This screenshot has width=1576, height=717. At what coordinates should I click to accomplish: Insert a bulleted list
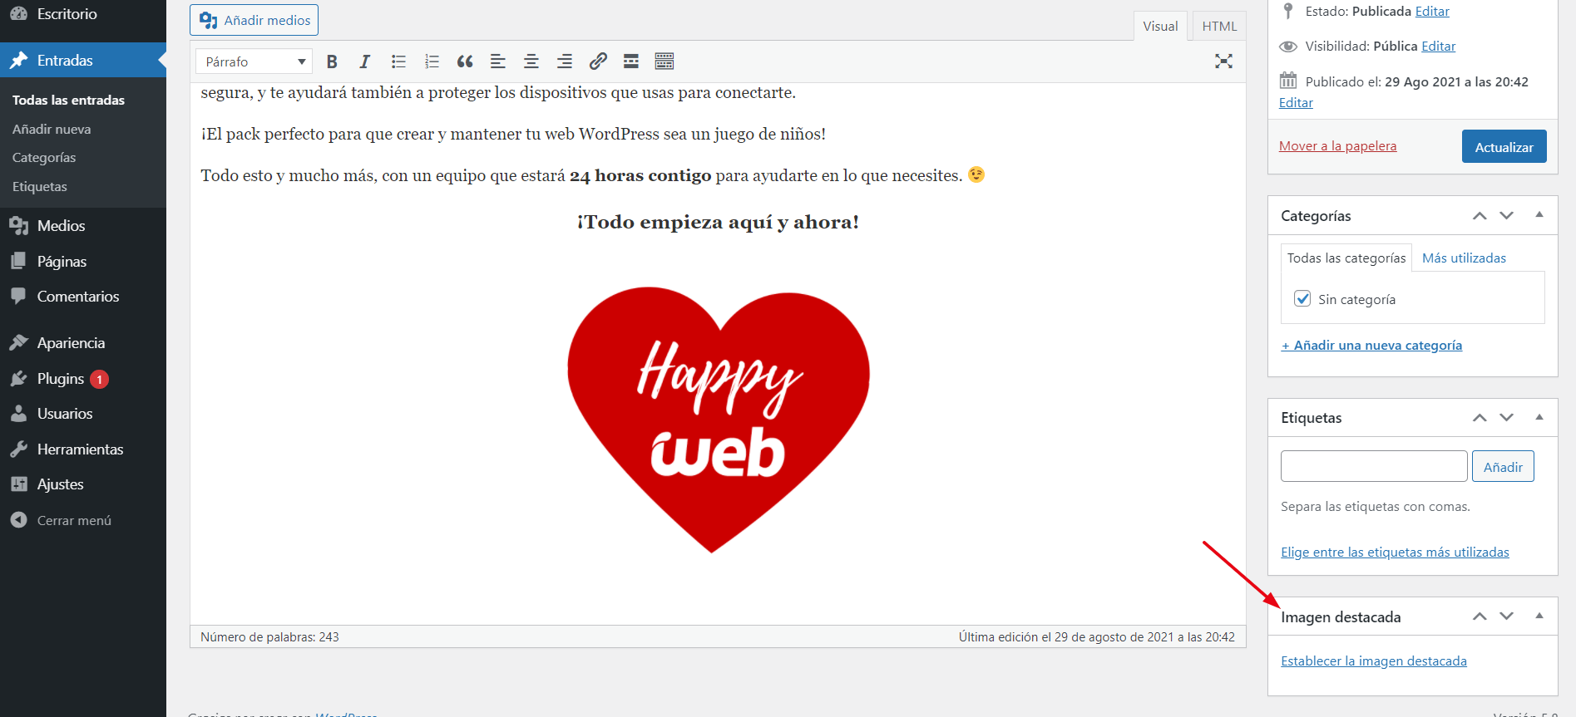398,61
